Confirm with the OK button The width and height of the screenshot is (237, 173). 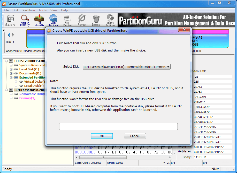click(102, 136)
